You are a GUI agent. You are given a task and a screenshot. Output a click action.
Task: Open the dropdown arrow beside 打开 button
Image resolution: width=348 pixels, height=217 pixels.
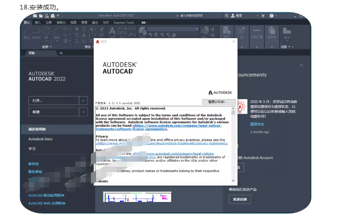(83, 100)
